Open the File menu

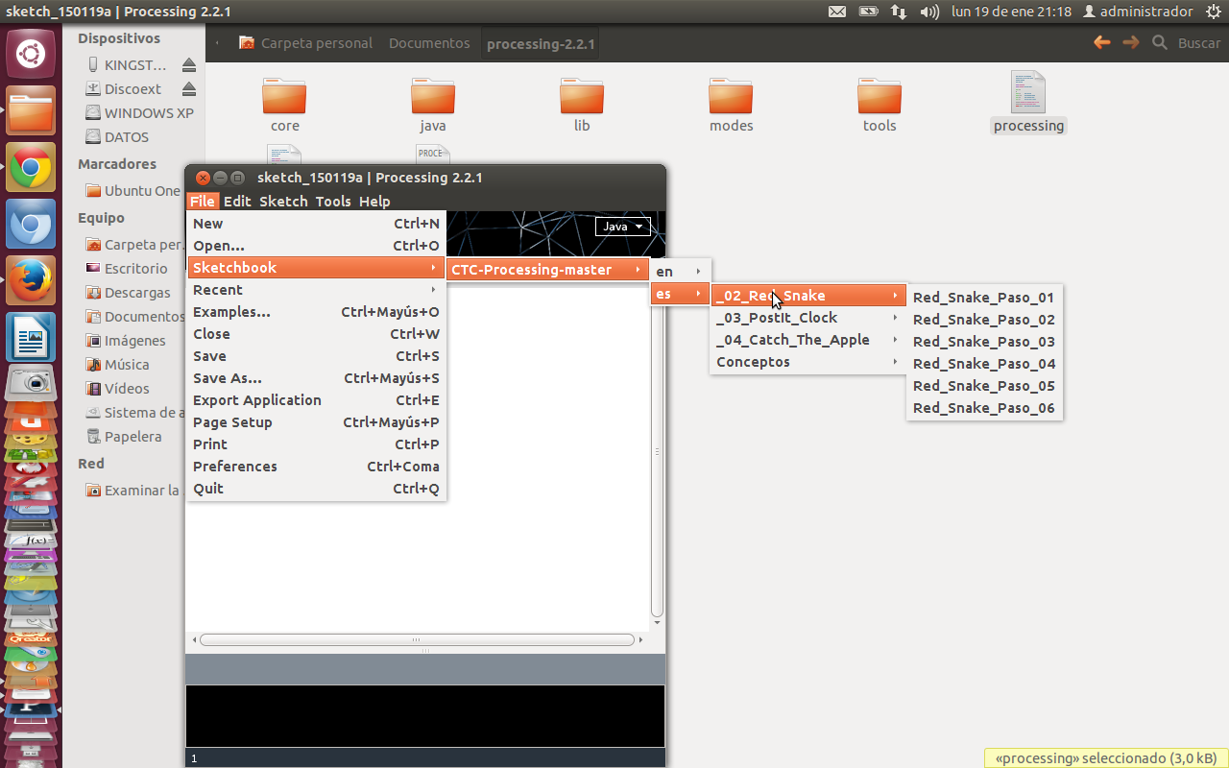[x=202, y=201]
